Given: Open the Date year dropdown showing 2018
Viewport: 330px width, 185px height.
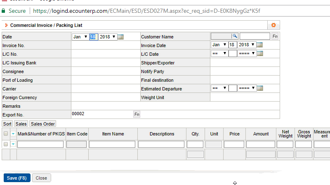Looking at the screenshot, I should (x=108, y=37).
